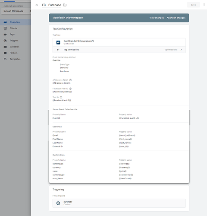Click the folder icon next to tag name
Viewport: 207px width, 216px height.
pyautogui.click(x=65, y=5)
